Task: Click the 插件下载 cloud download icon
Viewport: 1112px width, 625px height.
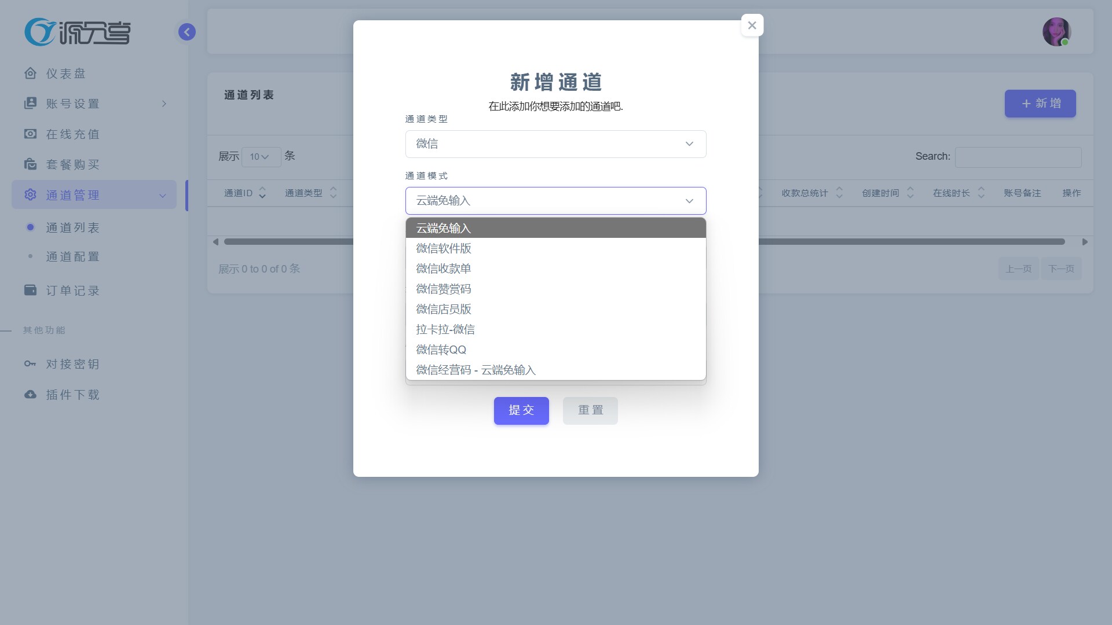Action: click(x=30, y=394)
